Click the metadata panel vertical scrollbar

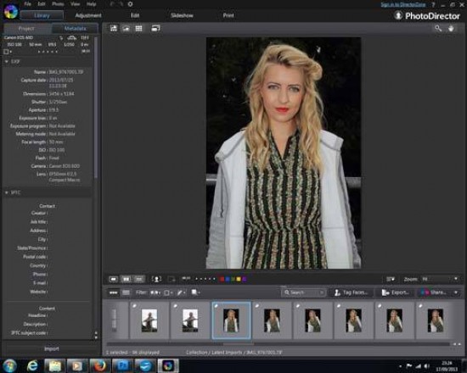click(96, 107)
